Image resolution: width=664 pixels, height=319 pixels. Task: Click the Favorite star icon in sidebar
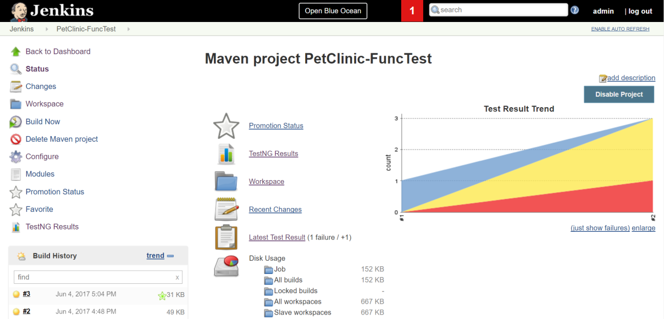[x=16, y=209]
